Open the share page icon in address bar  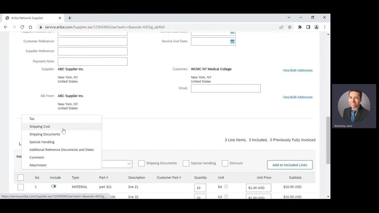click(281, 27)
